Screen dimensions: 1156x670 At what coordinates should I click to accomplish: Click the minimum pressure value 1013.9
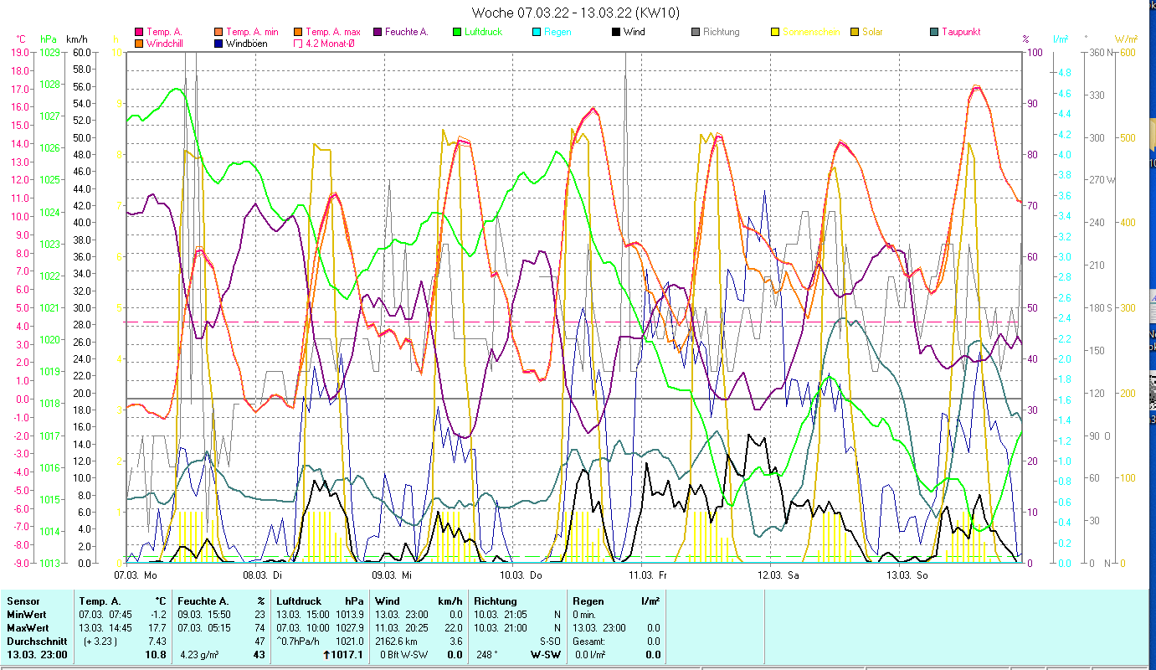point(349,615)
